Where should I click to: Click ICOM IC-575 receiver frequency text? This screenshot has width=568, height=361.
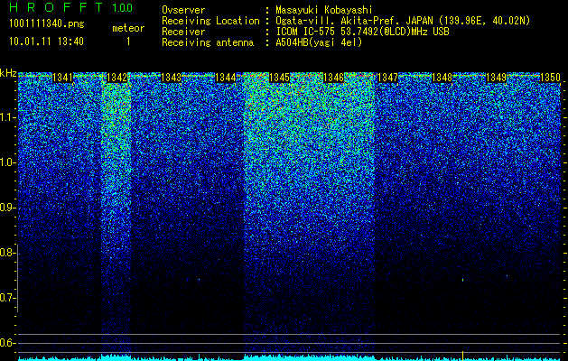click(x=362, y=32)
